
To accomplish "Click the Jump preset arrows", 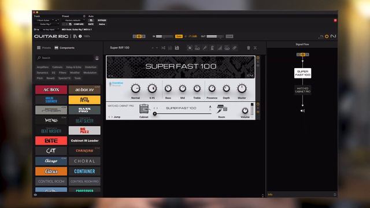I will [110, 117].
